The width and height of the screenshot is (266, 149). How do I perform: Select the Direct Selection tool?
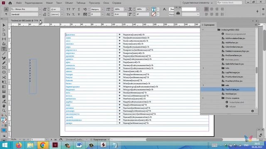[x=4, y=30]
